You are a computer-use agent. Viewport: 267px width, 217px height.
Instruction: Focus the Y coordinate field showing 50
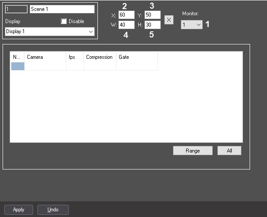coord(152,15)
